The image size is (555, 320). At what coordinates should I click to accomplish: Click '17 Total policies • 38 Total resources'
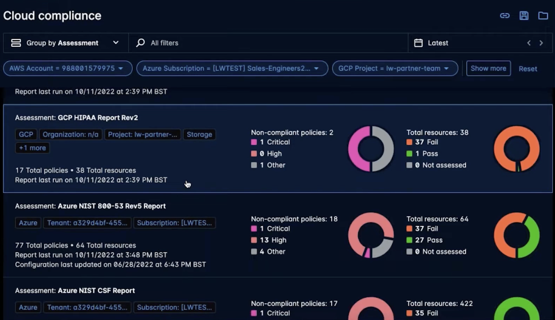(76, 170)
